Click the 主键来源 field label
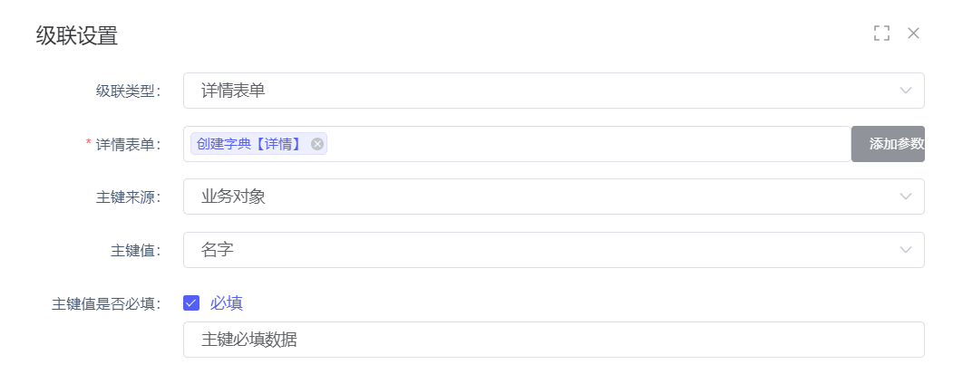The width and height of the screenshot is (953, 374). click(128, 197)
